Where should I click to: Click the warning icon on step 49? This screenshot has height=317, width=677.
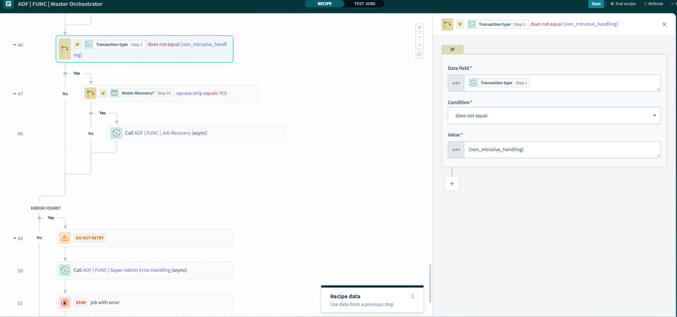[x=65, y=238]
